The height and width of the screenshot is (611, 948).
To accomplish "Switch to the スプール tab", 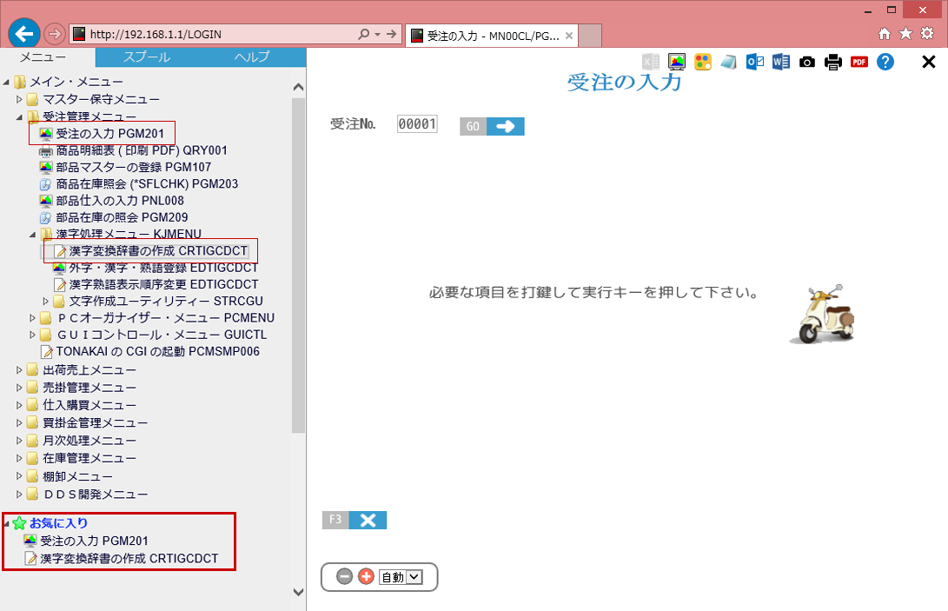I will click(147, 57).
